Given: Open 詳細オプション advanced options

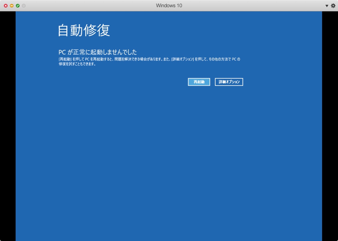Looking at the screenshot, I should click(x=229, y=82).
